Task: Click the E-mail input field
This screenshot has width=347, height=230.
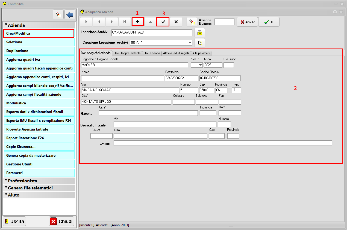Action: click(222, 143)
